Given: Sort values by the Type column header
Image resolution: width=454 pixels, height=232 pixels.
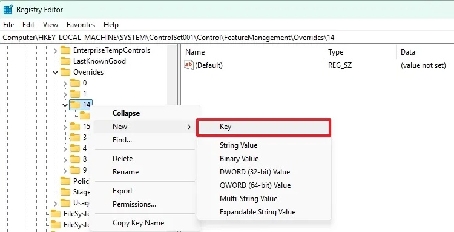Looking at the screenshot, I should pos(361,52).
